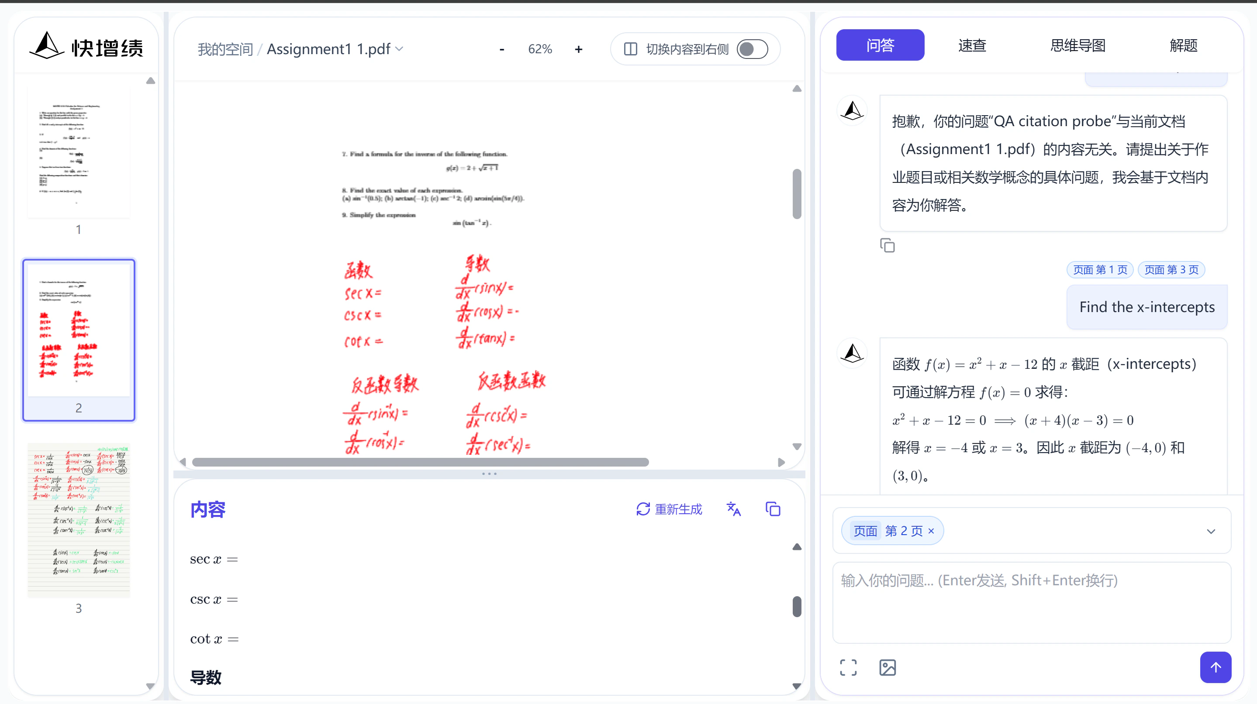
Task: Click content panel scrollbar thumb
Action: tap(797, 607)
